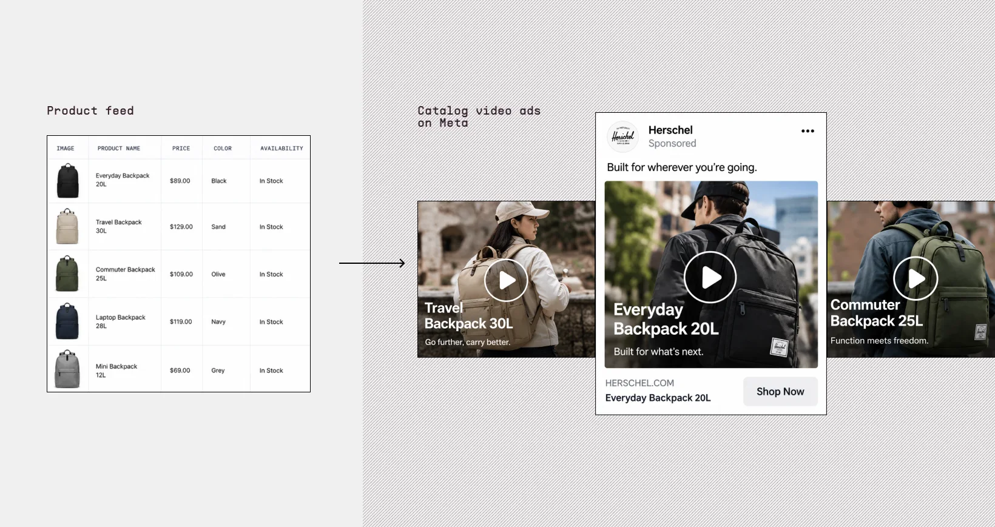Image resolution: width=995 pixels, height=527 pixels.
Task: Click the IMAGE column header
Action: pyautogui.click(x=66, y=149)
